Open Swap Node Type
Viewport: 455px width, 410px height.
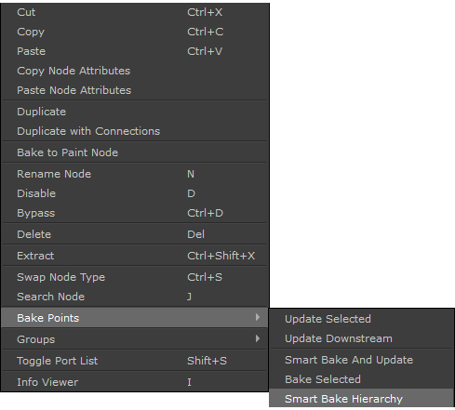135,277
